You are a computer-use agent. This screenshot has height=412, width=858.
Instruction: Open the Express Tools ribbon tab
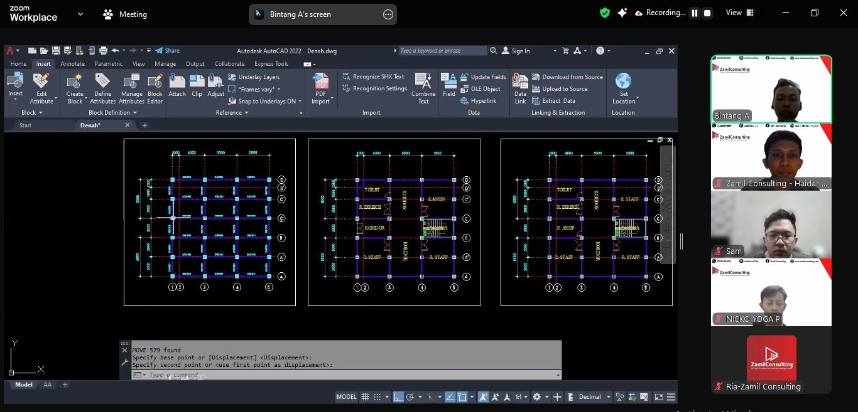[x=271, y=64]
